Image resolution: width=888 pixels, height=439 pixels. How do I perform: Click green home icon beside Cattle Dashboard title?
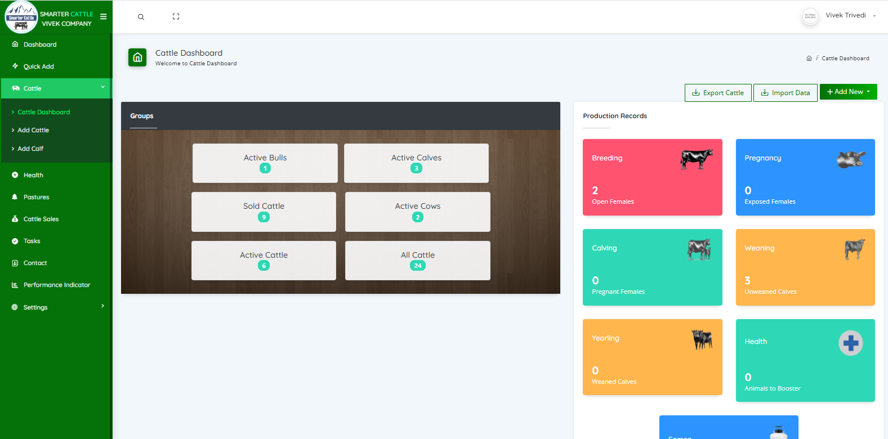[137, 57]
